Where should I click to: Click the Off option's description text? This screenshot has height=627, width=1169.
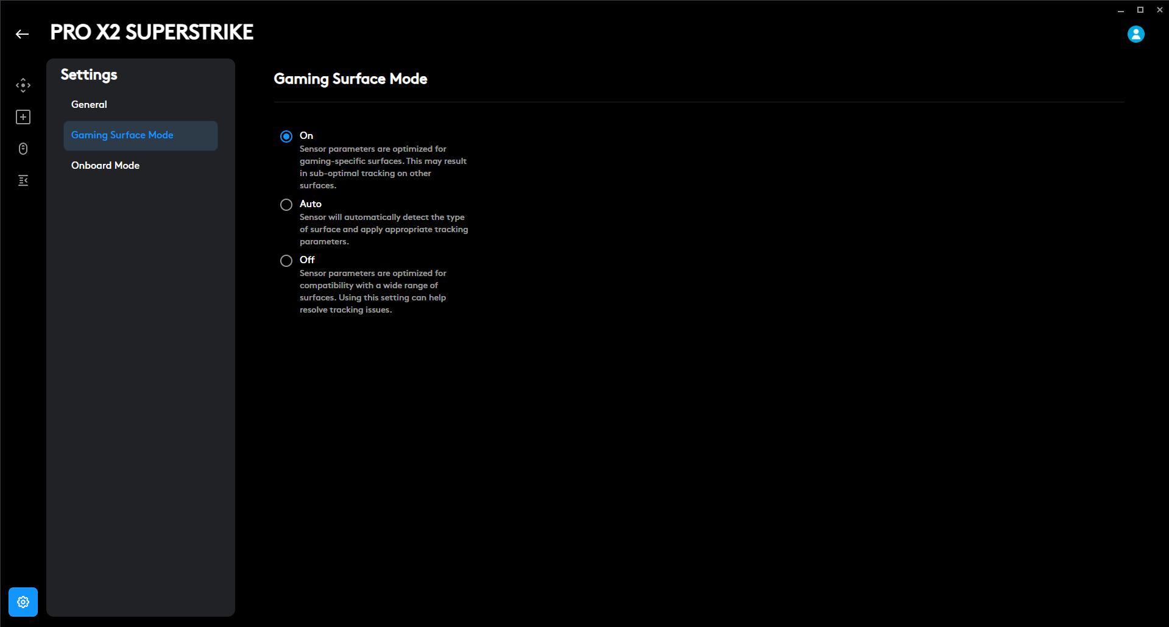tap(373, 292)
